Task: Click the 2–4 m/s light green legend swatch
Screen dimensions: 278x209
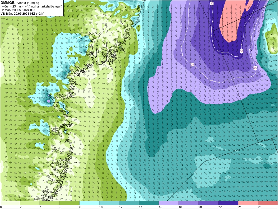Action: click(x=30, y=203)
